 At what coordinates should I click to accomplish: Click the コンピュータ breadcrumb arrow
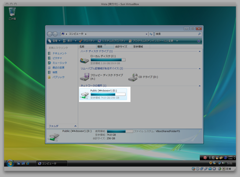[x=86, y=34]
